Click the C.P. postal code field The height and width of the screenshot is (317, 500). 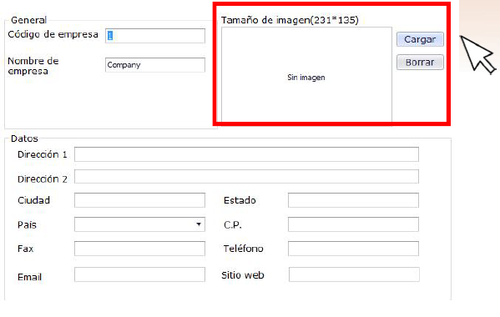[x=353, y=224]
